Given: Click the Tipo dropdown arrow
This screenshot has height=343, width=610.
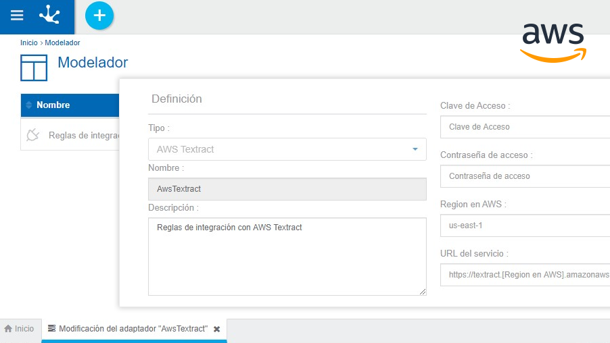Looking at the screenshot, I should click(x=415, y=149).
